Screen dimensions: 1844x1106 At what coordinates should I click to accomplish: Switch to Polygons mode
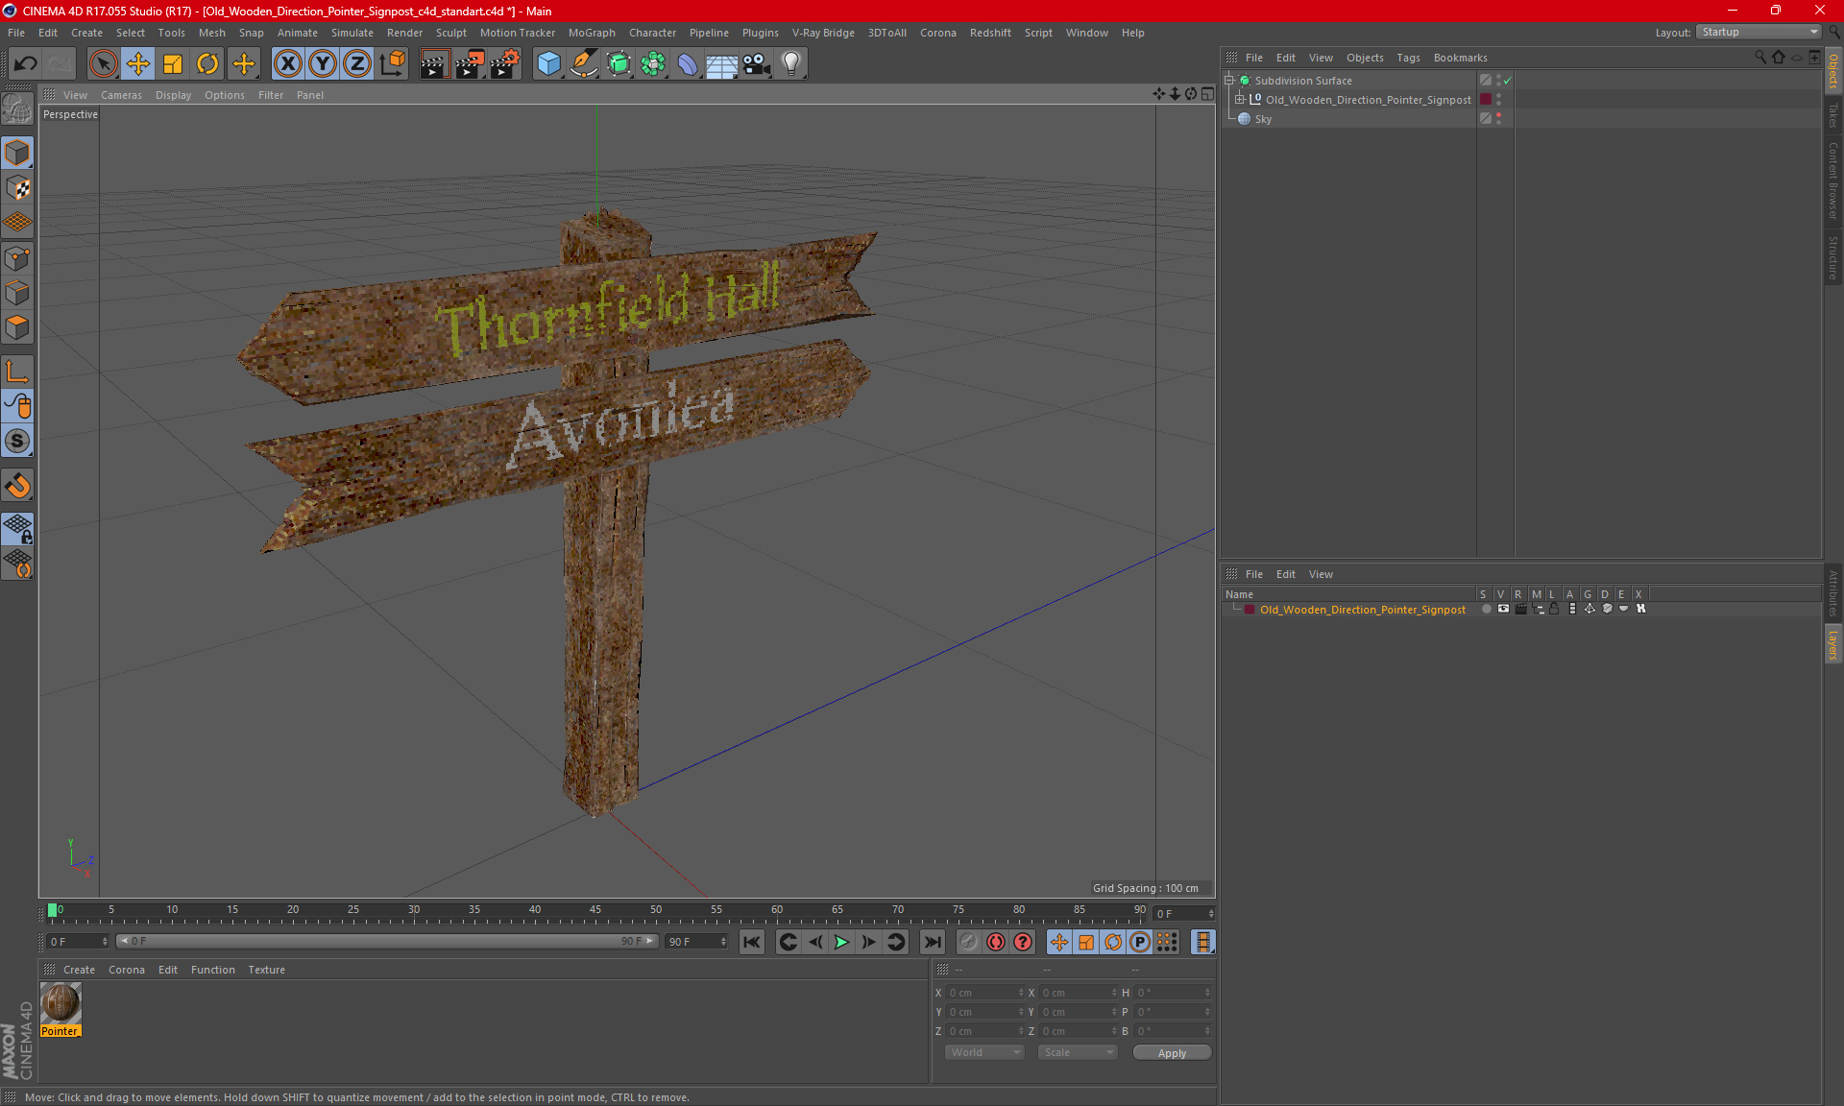tap(17, 327)
